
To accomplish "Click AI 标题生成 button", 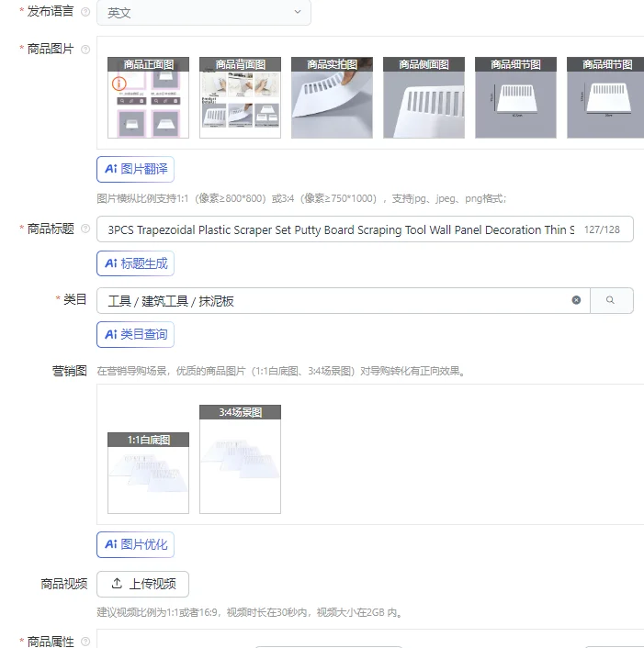I will click(x=135, y=263).
